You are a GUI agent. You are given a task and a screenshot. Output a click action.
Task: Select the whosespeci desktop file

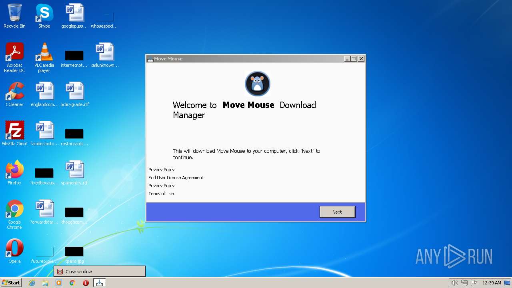104,16
